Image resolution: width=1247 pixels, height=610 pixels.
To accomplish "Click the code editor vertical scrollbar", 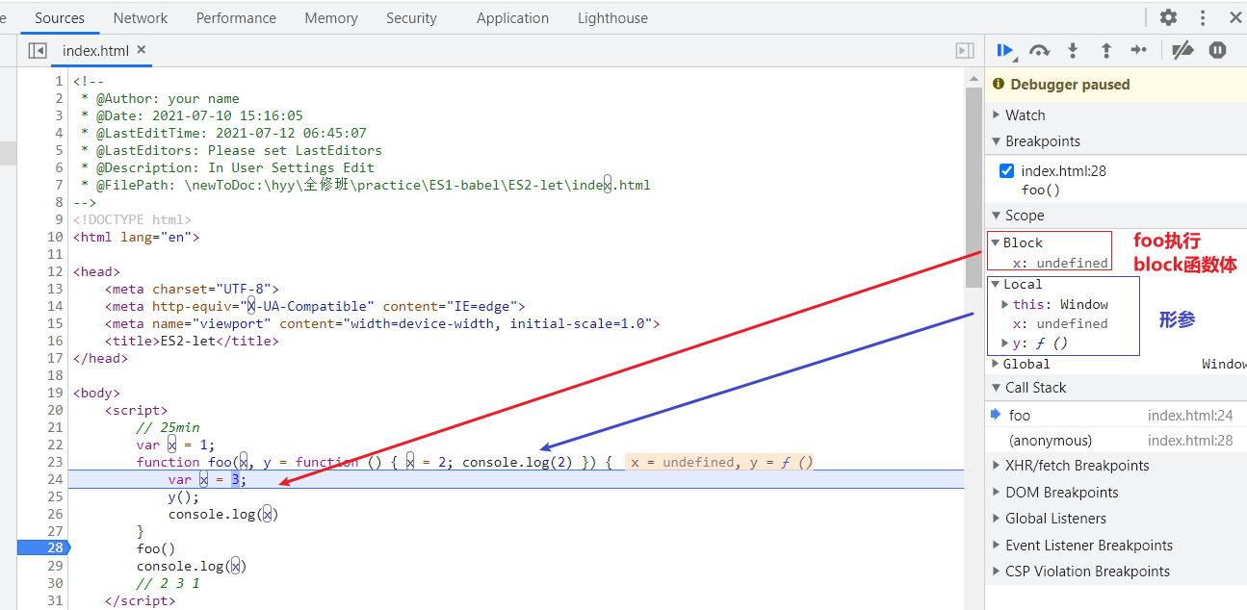I will point(974,188).
